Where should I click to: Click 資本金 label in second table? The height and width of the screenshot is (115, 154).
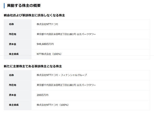pos(13,95)
